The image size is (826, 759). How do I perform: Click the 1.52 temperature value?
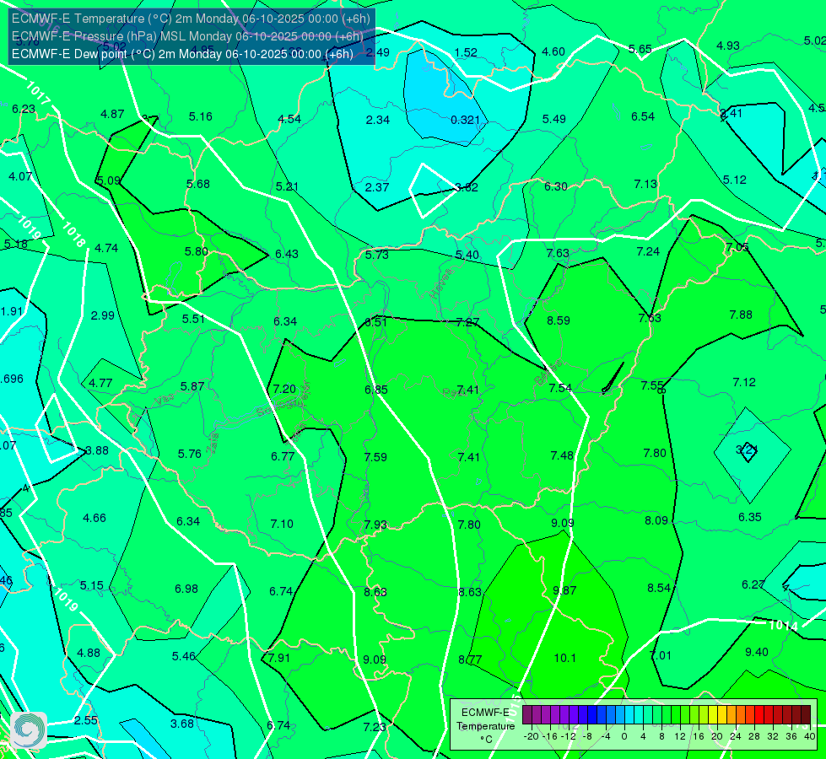466,52
